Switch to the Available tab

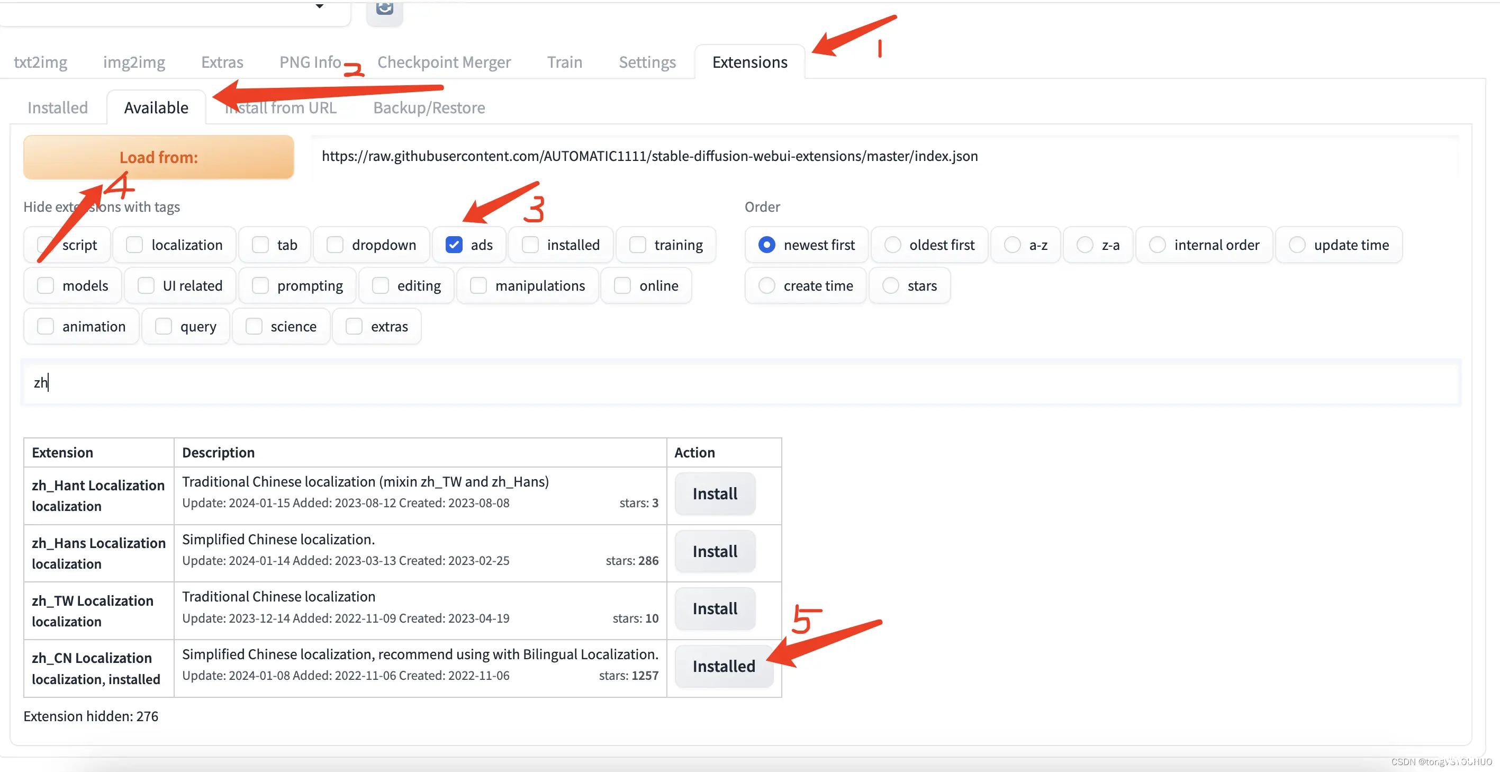point(157,106)
